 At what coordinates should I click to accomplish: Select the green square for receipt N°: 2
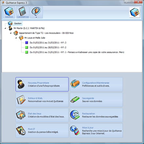[x=27, y=47]
